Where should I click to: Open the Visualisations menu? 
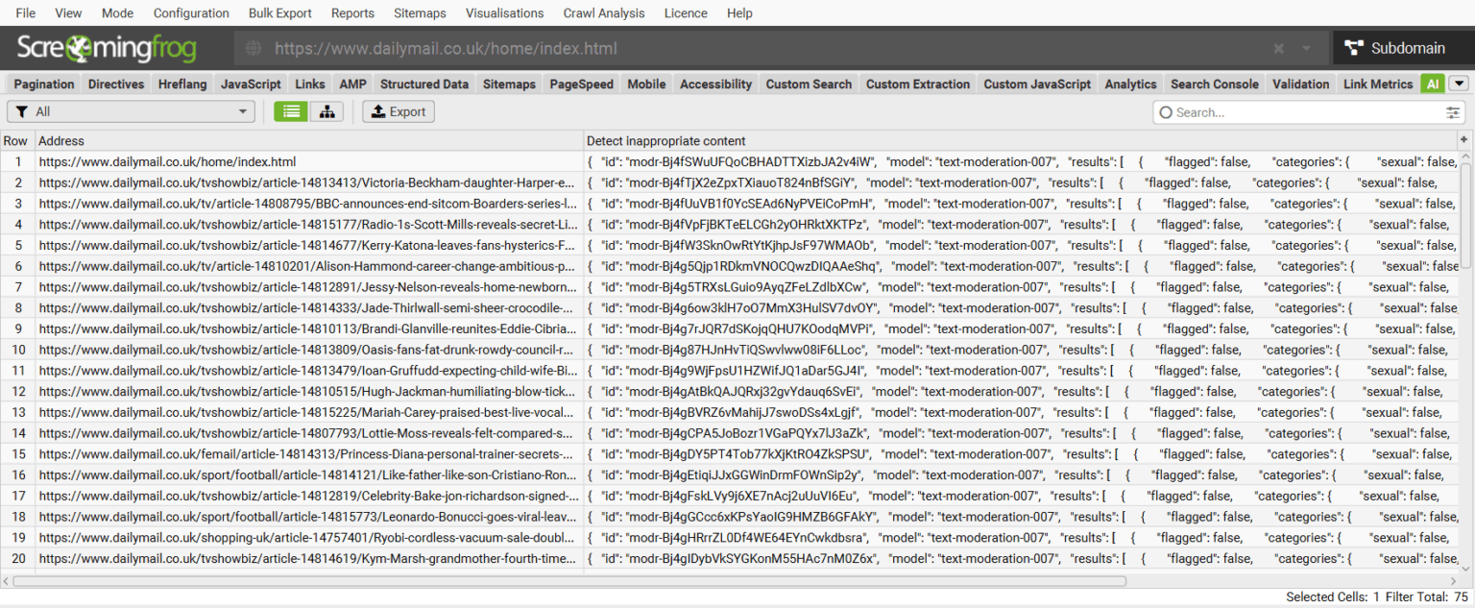(504, 13)
